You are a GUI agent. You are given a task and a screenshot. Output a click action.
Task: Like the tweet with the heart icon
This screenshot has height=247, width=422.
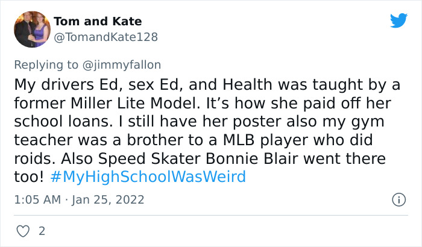point(24,230)
